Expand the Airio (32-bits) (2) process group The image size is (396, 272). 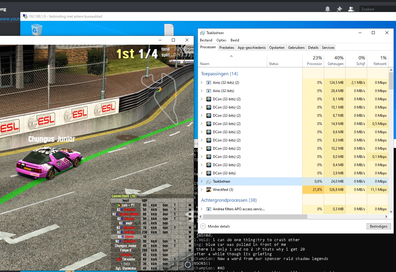(202, 83)
